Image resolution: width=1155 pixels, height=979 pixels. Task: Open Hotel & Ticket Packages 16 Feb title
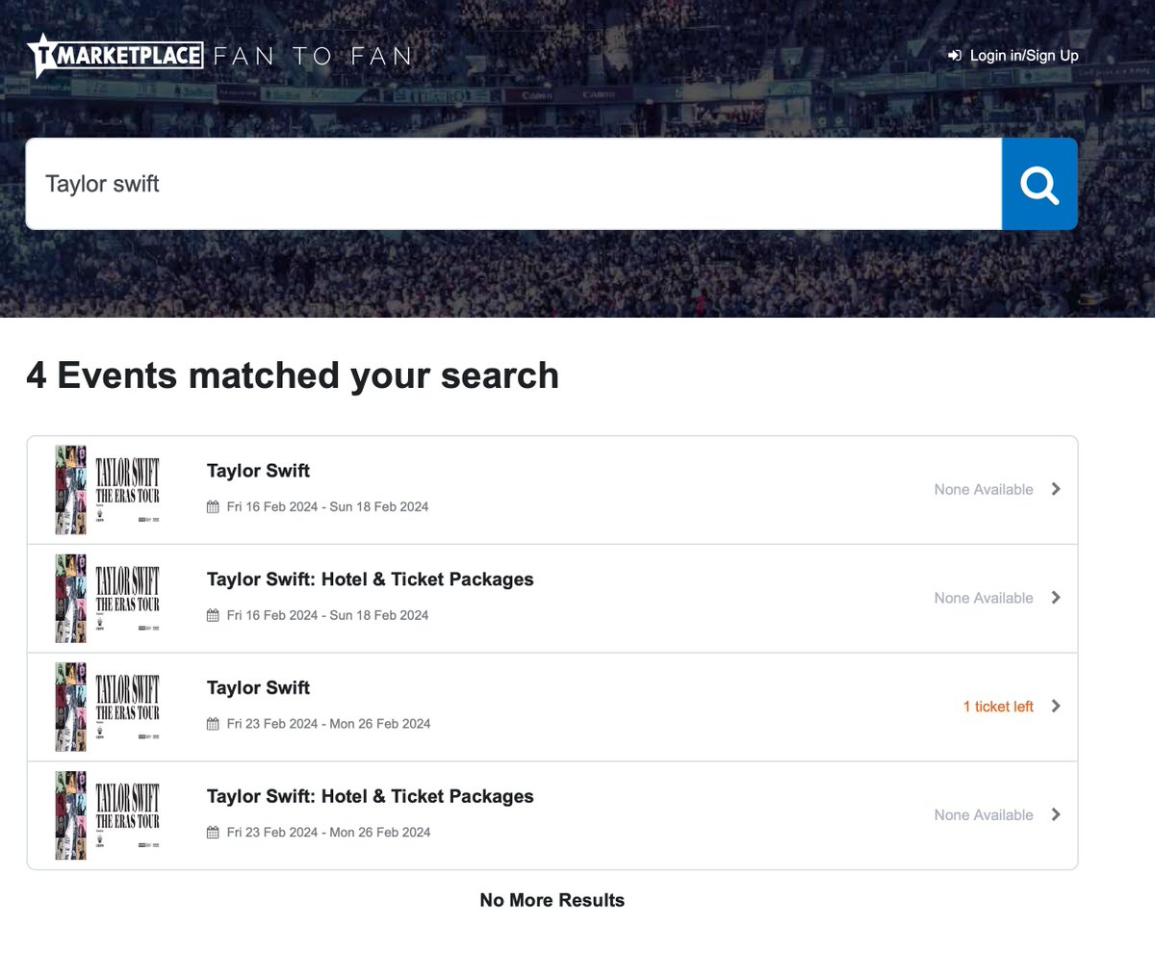coord(370,580)
